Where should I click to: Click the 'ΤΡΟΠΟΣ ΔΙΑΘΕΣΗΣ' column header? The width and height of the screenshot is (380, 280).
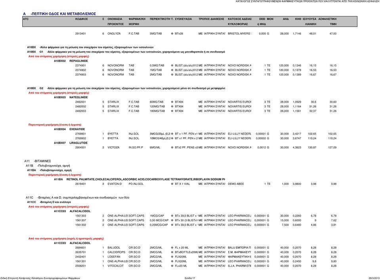tap(211, 19)
